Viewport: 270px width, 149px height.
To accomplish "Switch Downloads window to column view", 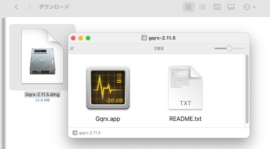I will tap(217, 7).
